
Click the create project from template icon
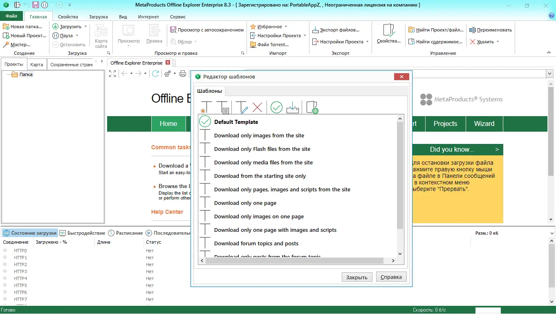pyautogui.click(x=312, y=107)
